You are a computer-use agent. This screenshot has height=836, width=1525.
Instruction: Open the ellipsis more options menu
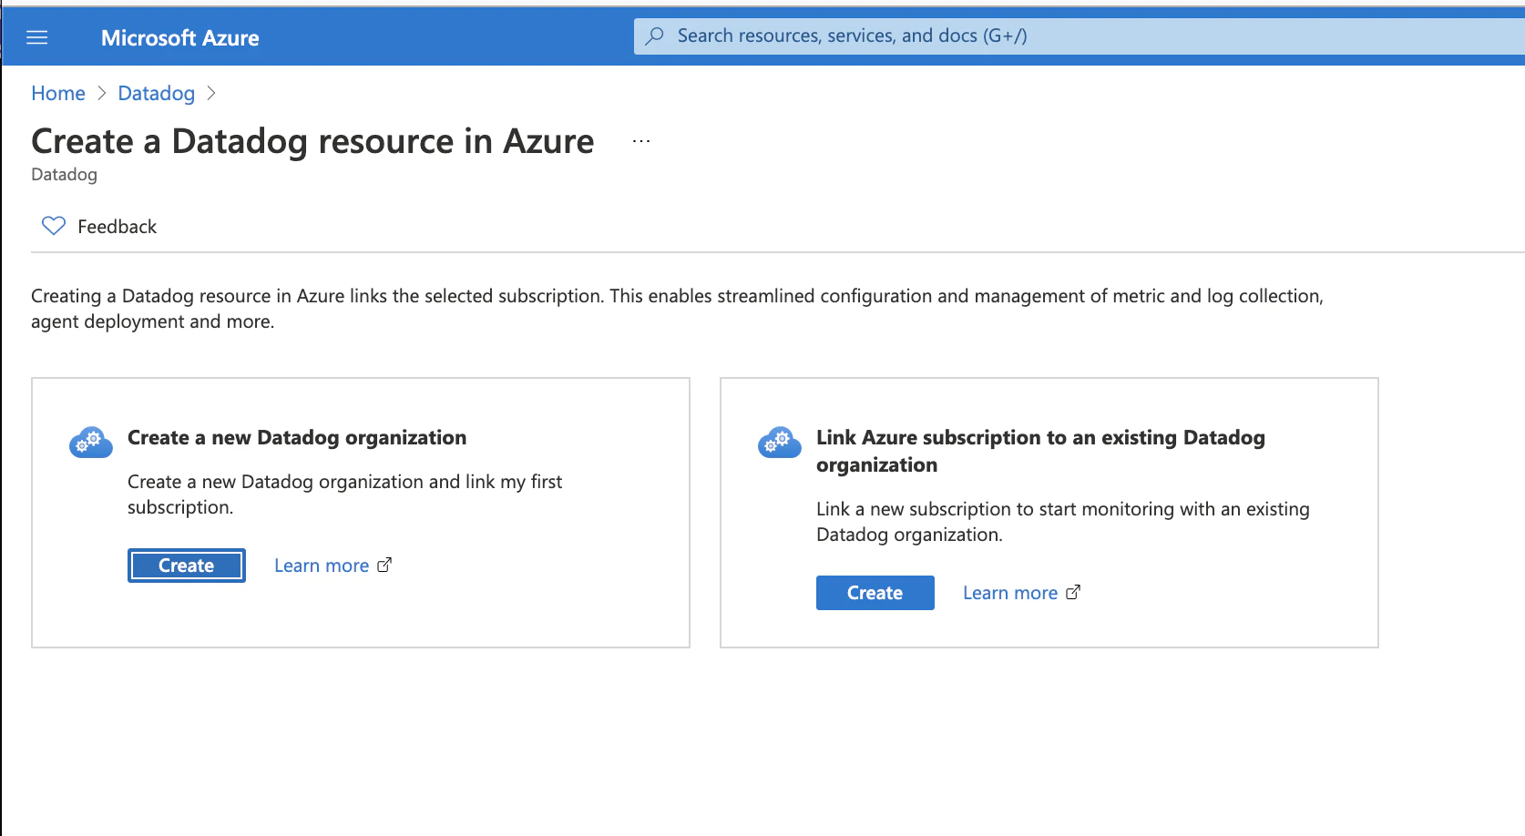(x=641, y=141)
